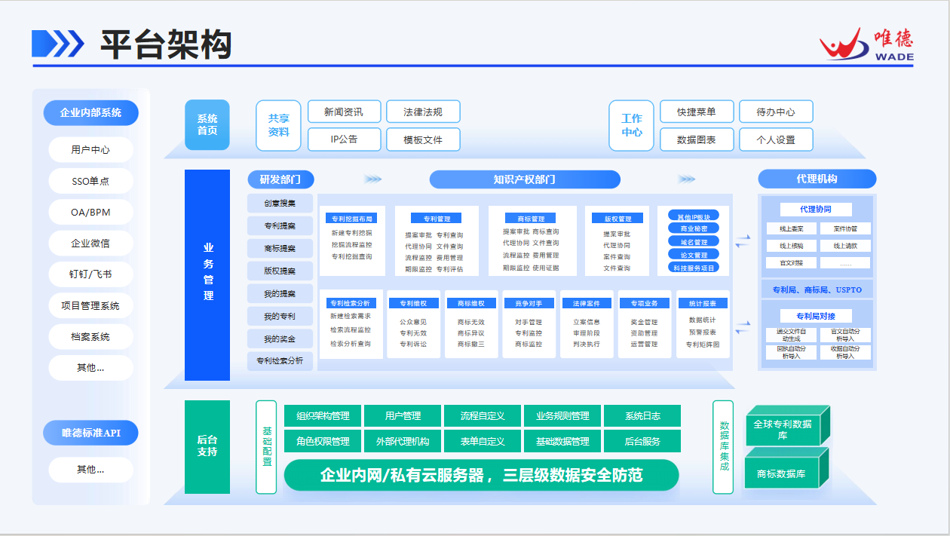Viewport: 950px width, 536px height.
Task: Select the 业务管理 vertical block
Action: click(207, 275)
